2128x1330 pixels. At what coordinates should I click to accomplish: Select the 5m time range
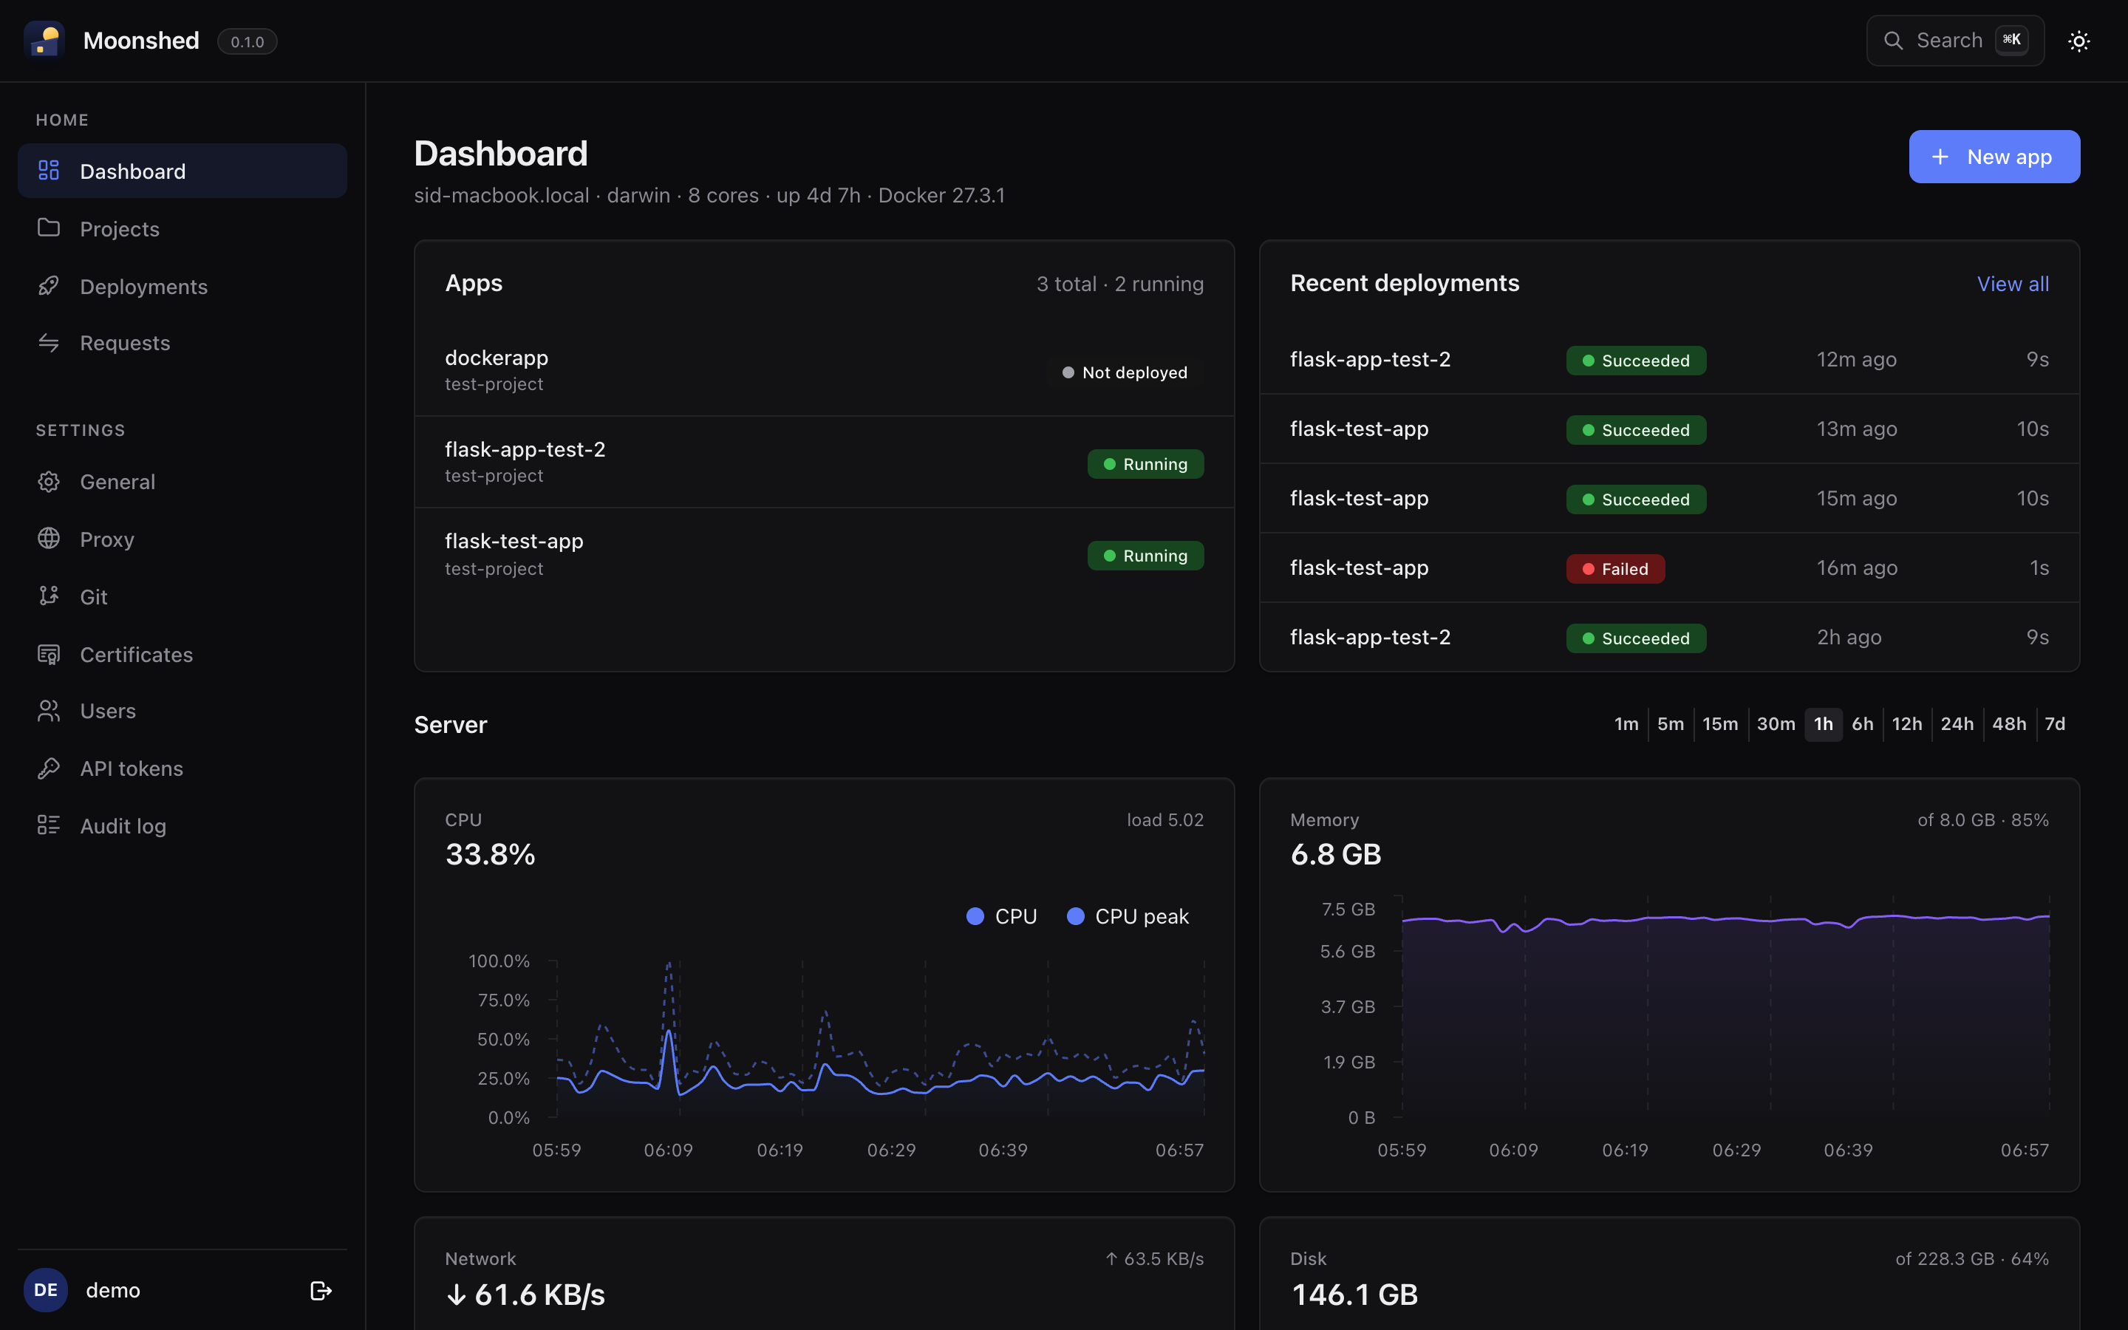click(x=1670, y=724)
